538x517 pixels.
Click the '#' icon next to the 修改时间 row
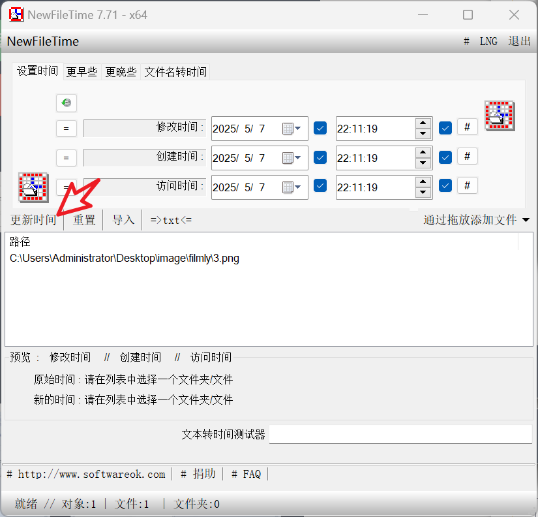468,127
